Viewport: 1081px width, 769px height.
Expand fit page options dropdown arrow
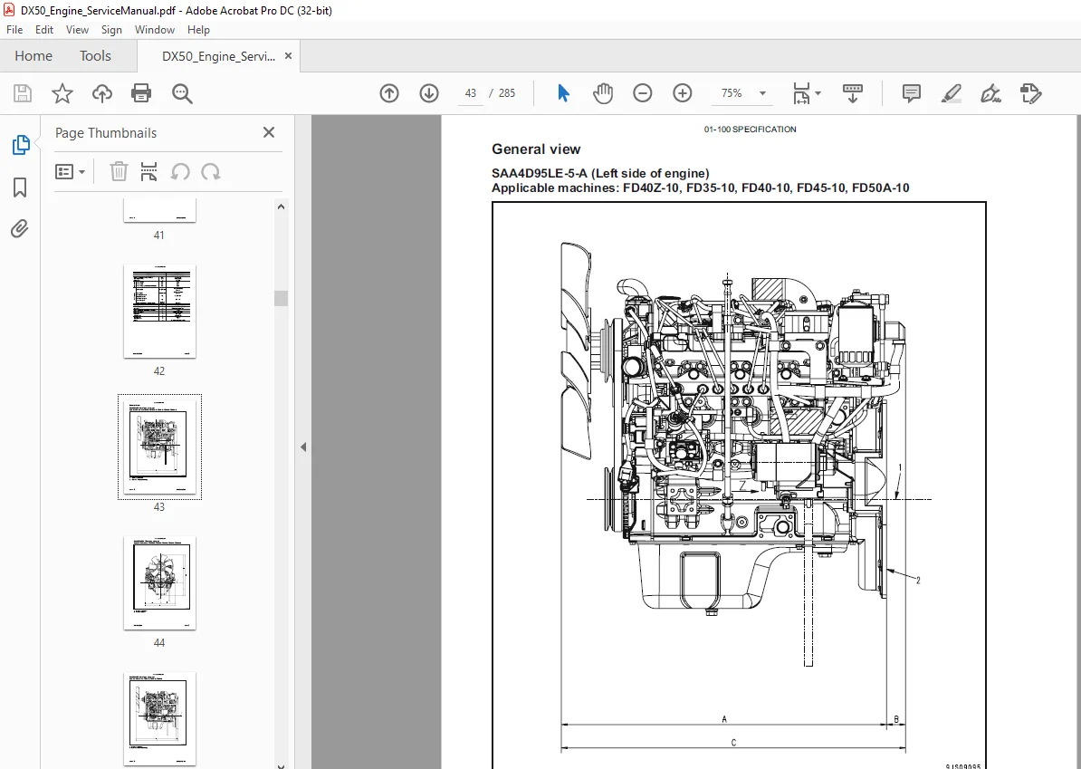818,93
